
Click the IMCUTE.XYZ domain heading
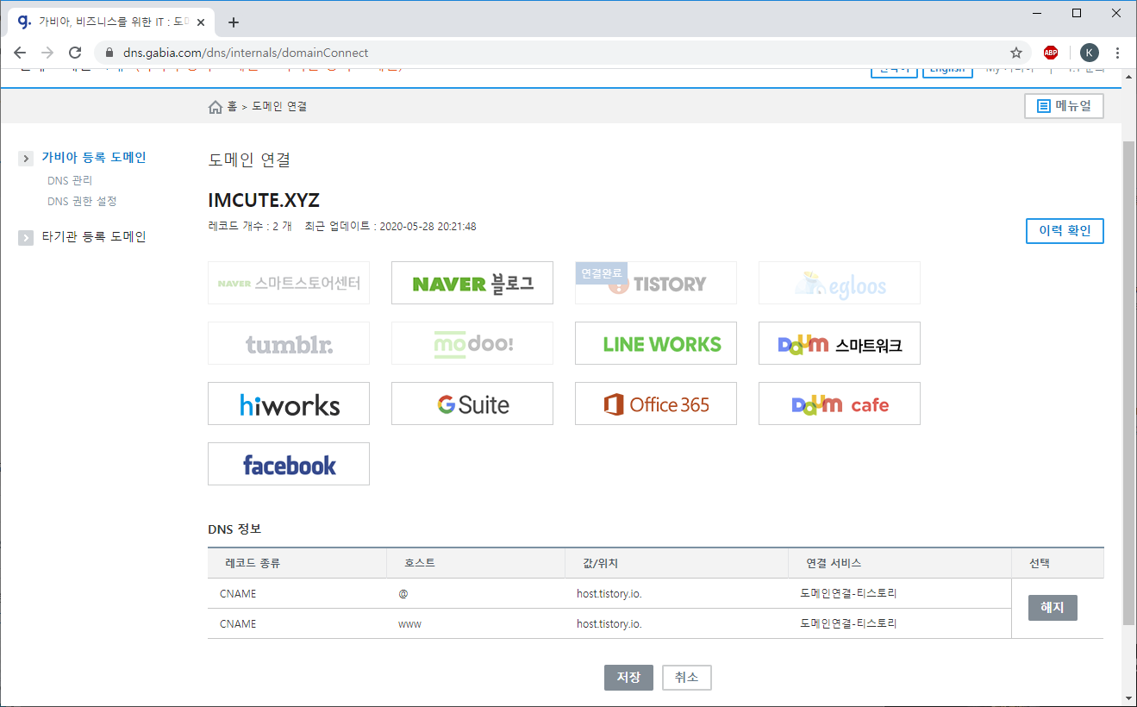[x=264, y=201]
